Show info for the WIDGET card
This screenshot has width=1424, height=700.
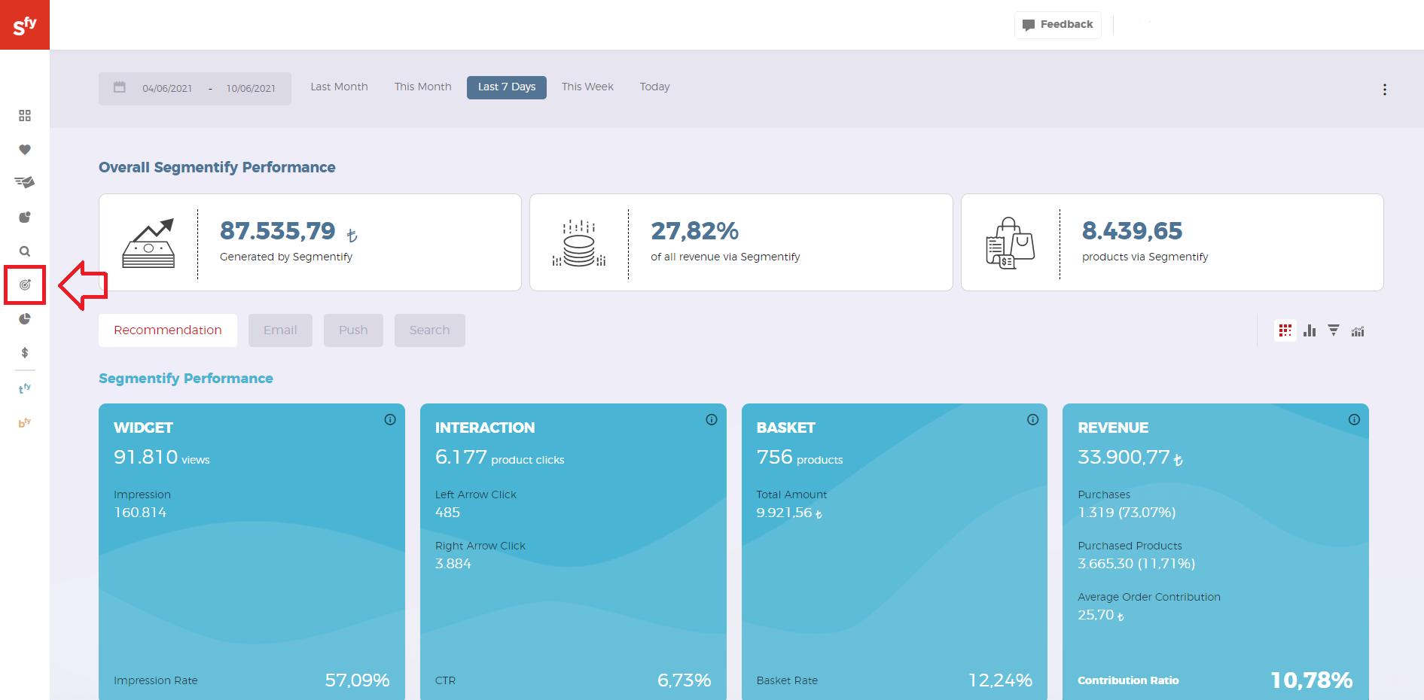[390, 420]
